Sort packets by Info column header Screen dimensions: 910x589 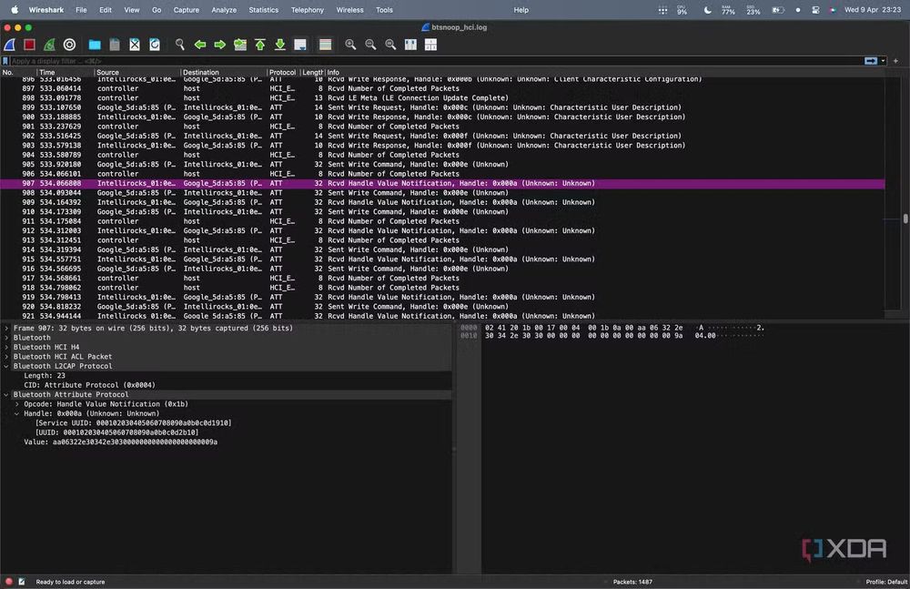(603, 73)
